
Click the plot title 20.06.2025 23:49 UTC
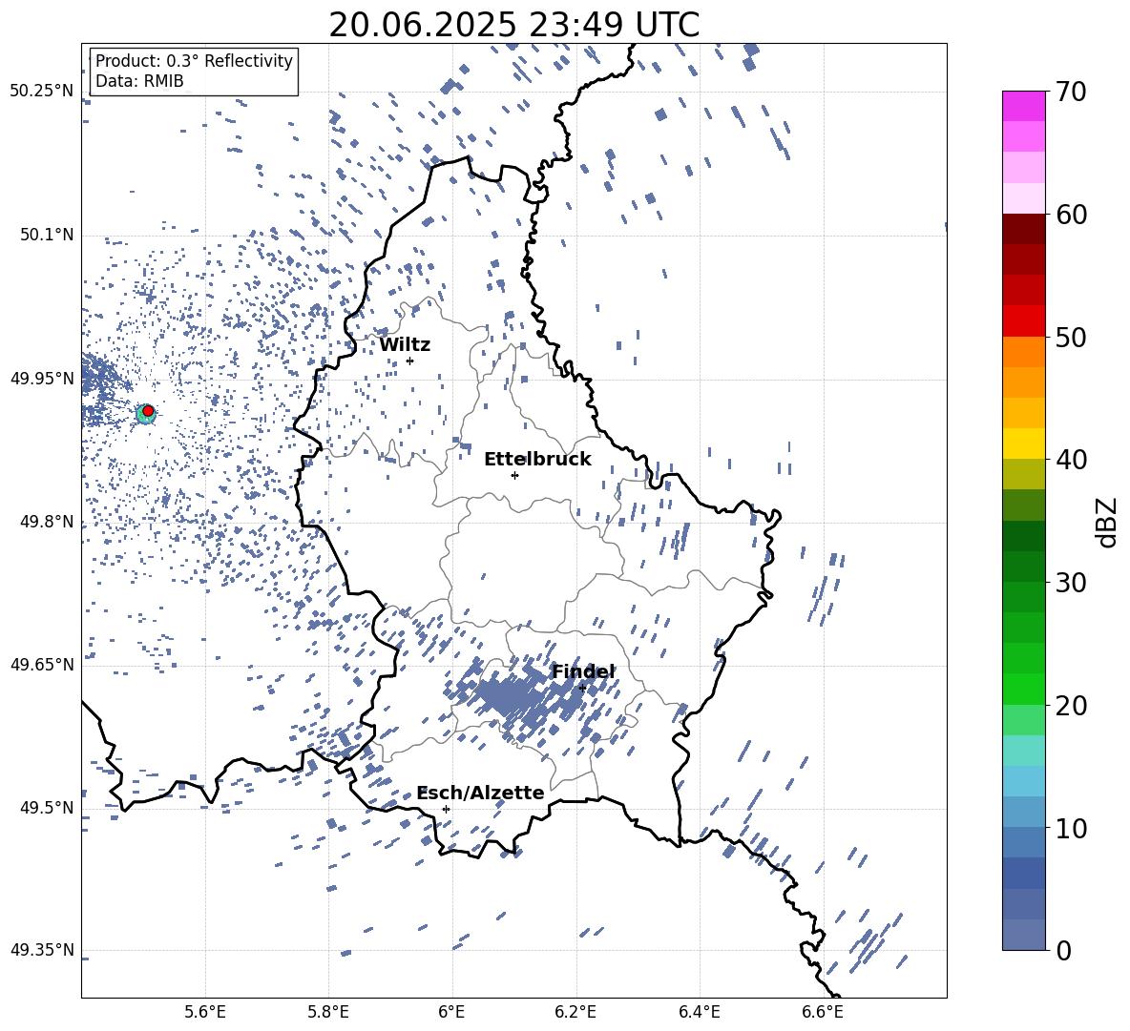[x=514, y=26]
